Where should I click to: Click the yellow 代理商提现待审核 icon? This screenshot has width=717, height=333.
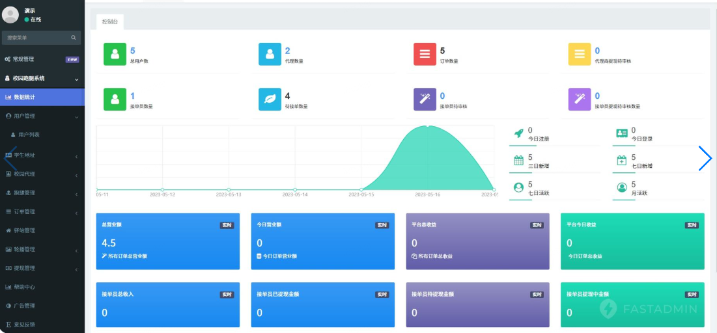click(579, 55)
